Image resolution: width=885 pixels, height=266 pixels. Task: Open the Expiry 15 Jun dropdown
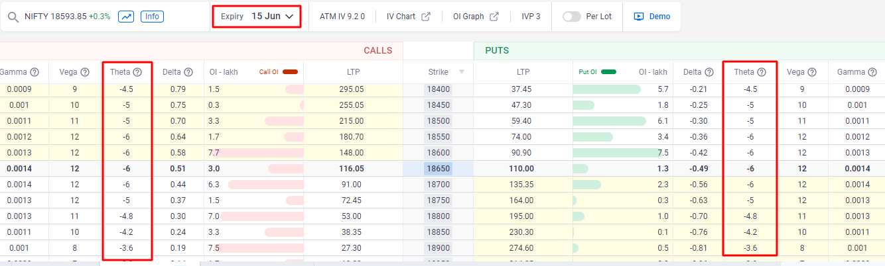click(x=257, y=17)
